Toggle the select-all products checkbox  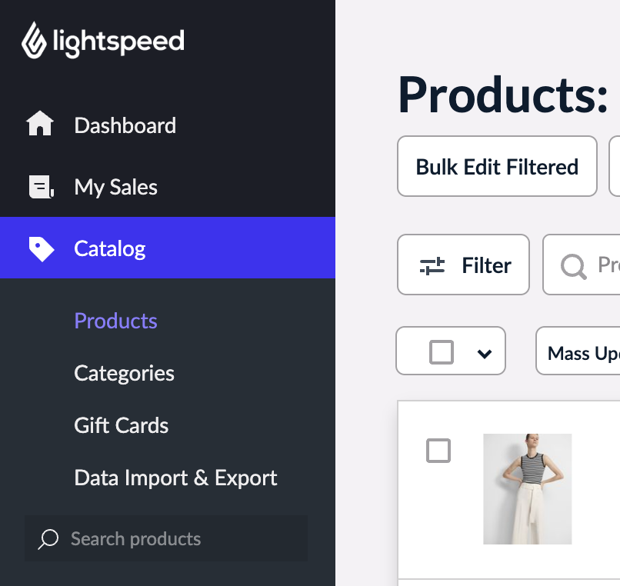point(442,351)
